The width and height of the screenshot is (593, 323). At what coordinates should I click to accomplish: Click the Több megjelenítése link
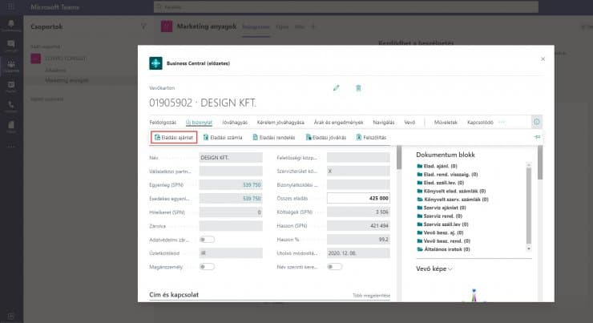click(x=371, y=295)
